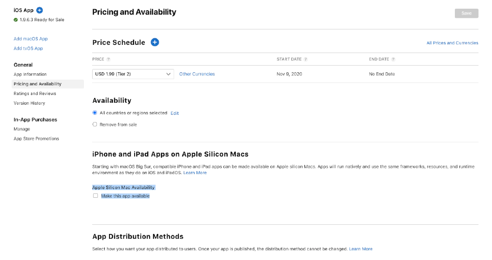The height and width of the screenshot is (260, 492).
Task: Click the plus icon beside Price Schedule
Action: click(x=155, y=42)
